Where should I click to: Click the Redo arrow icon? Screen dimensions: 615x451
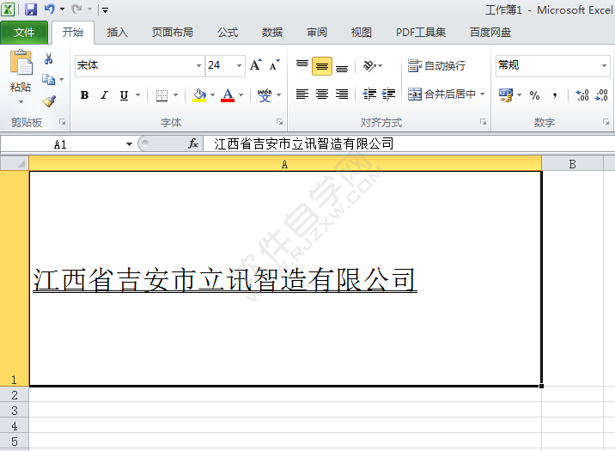pos(77,9)
